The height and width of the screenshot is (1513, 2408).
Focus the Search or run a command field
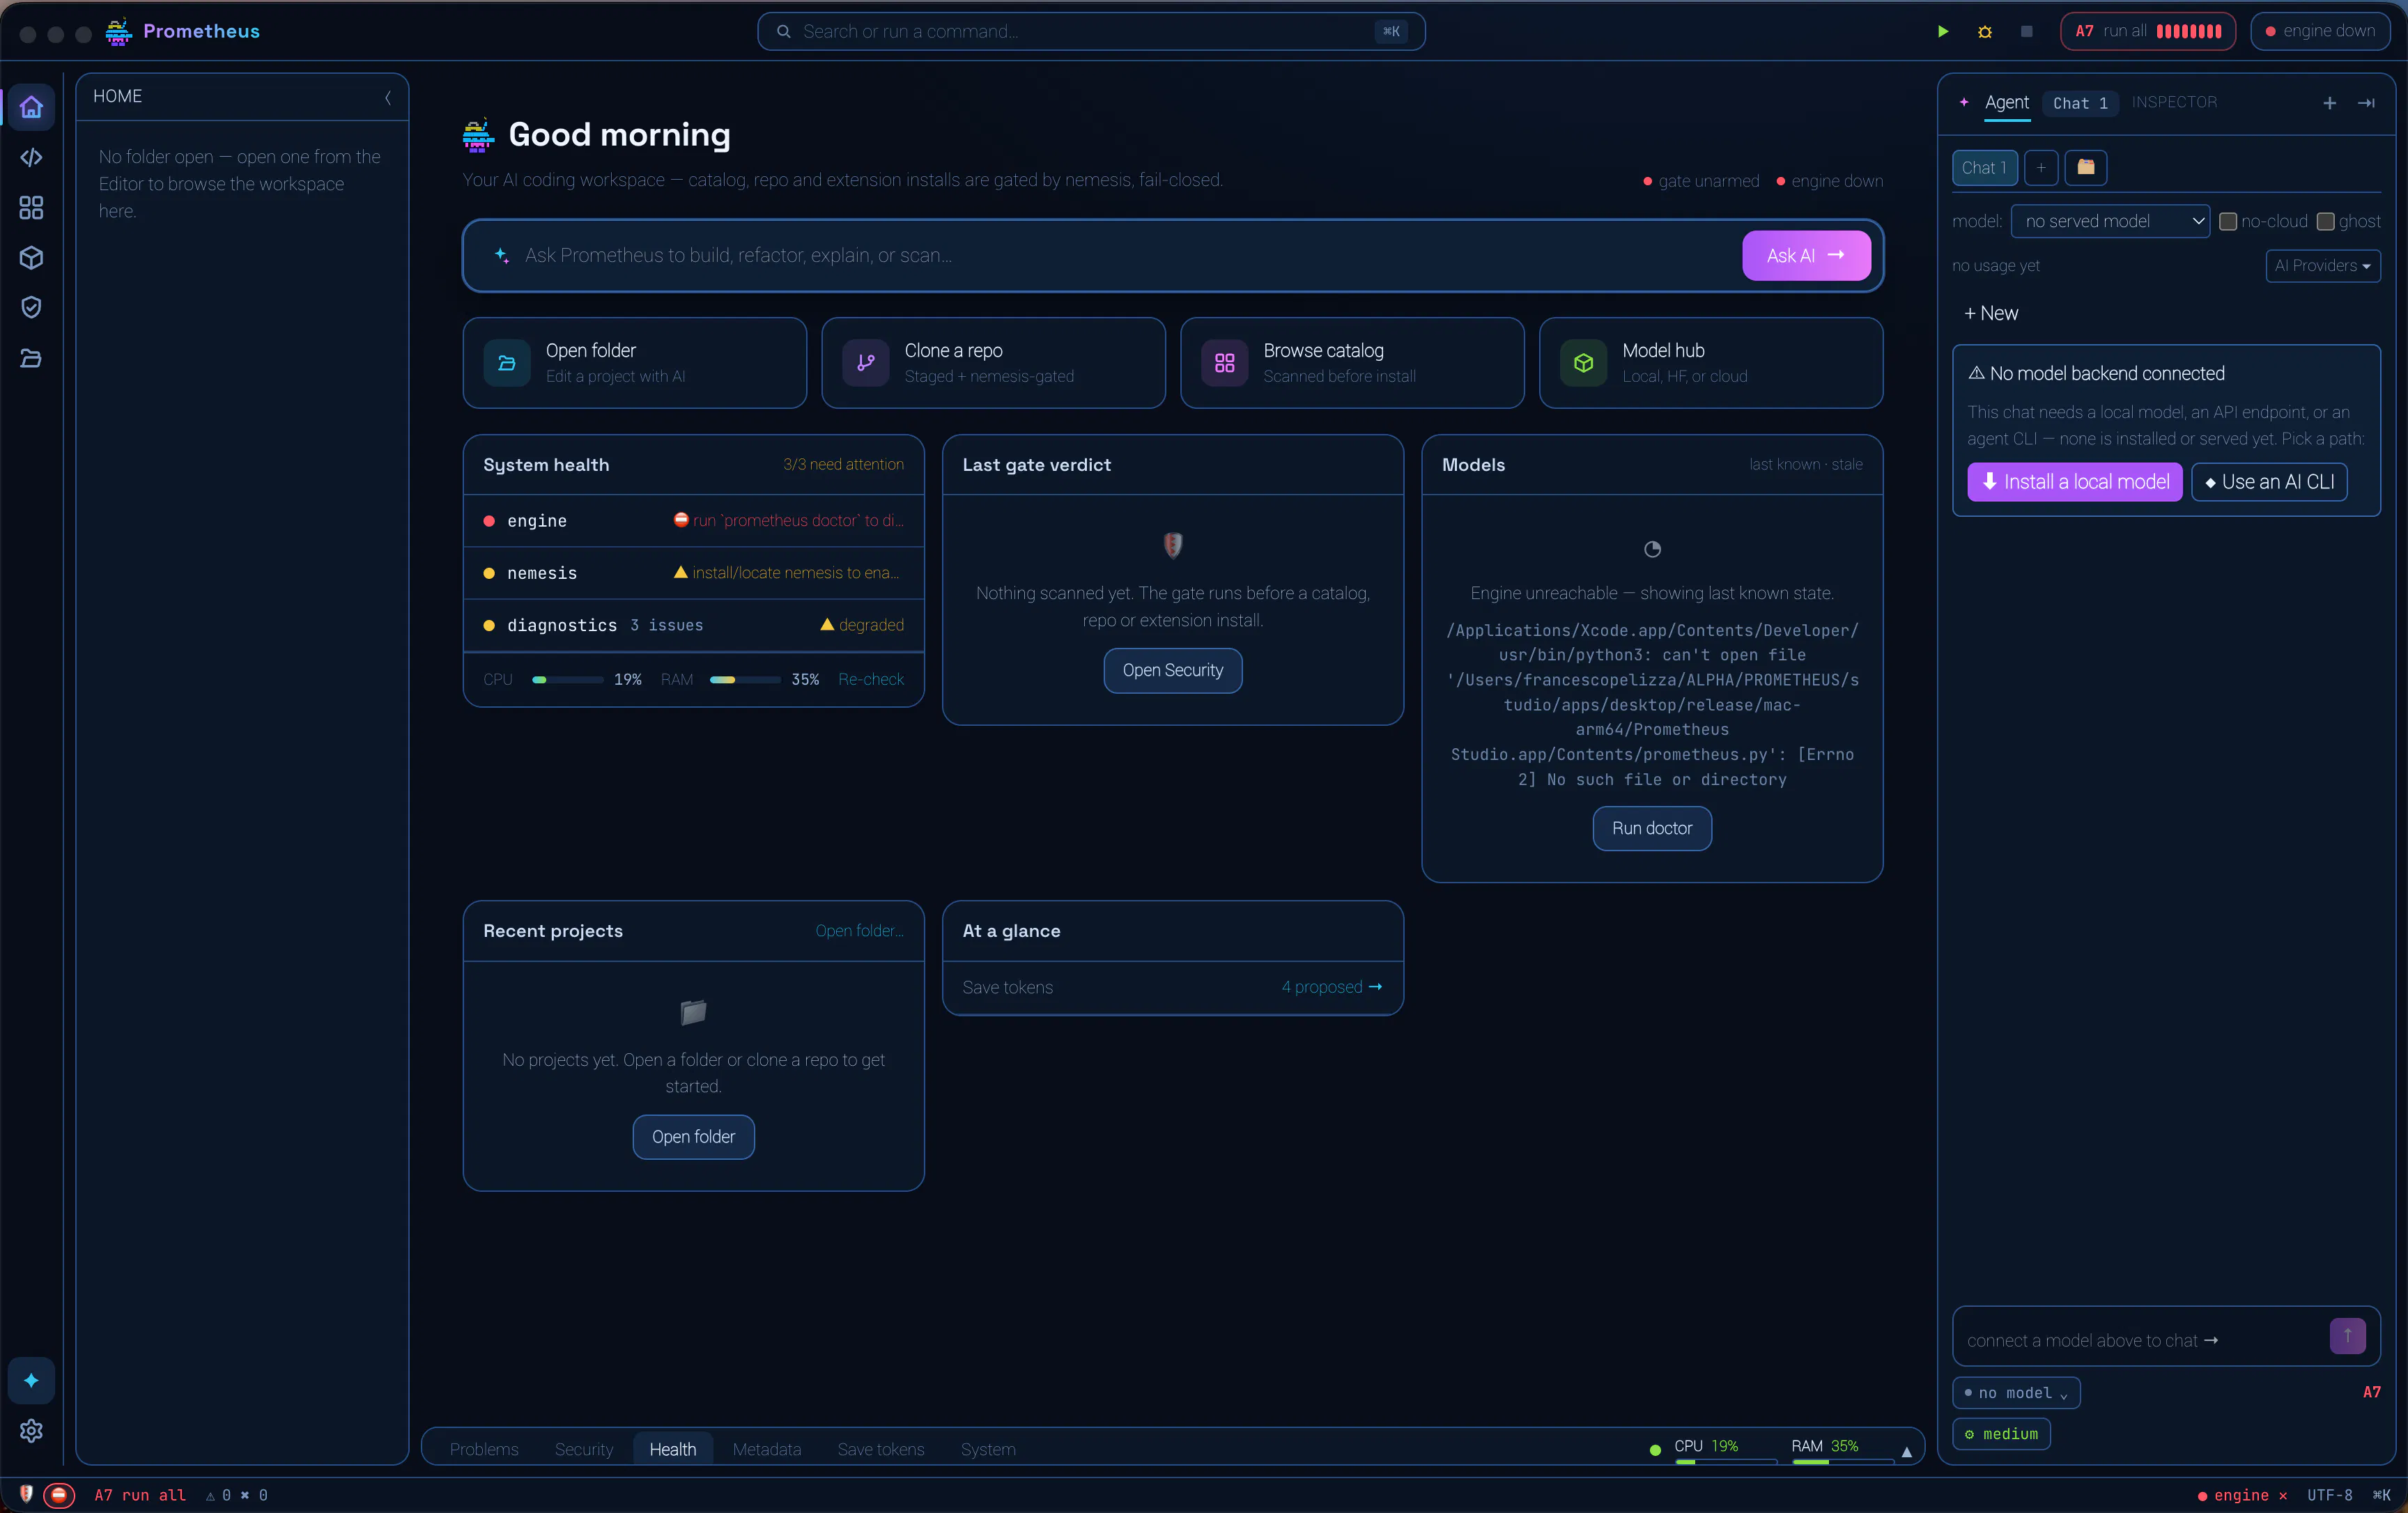point(1090,31)
